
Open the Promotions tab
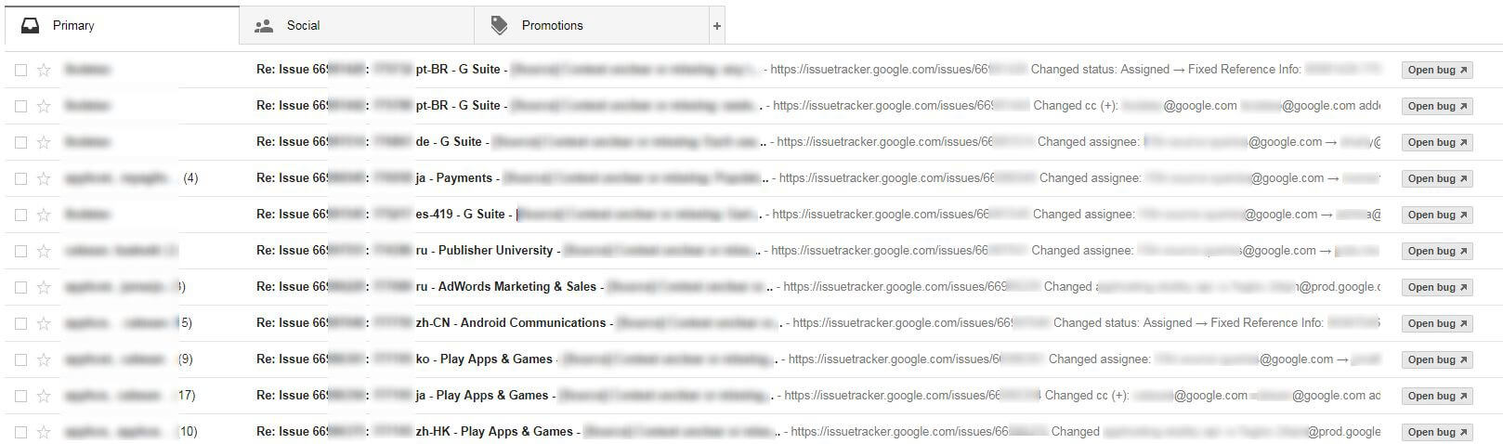(x=551, y=26)
